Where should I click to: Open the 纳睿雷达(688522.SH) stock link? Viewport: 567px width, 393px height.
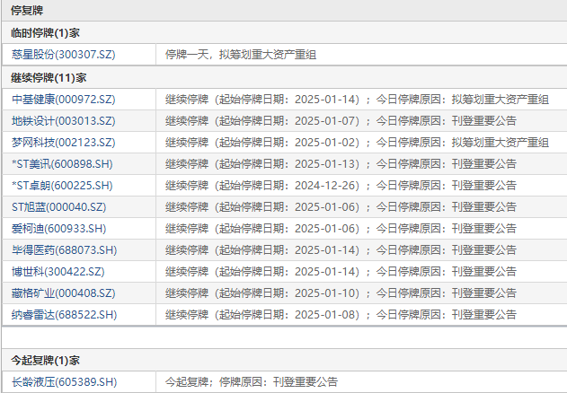[x=65, y=315]
